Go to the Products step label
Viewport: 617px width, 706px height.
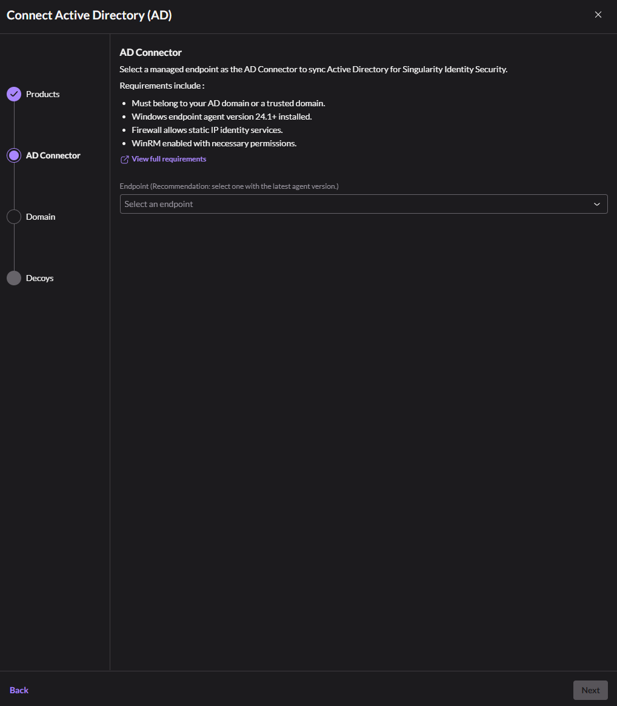click(43, 94)
